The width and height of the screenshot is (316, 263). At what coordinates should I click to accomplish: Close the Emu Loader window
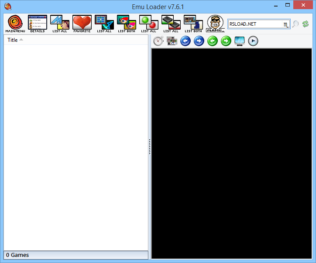pos(303,5)
